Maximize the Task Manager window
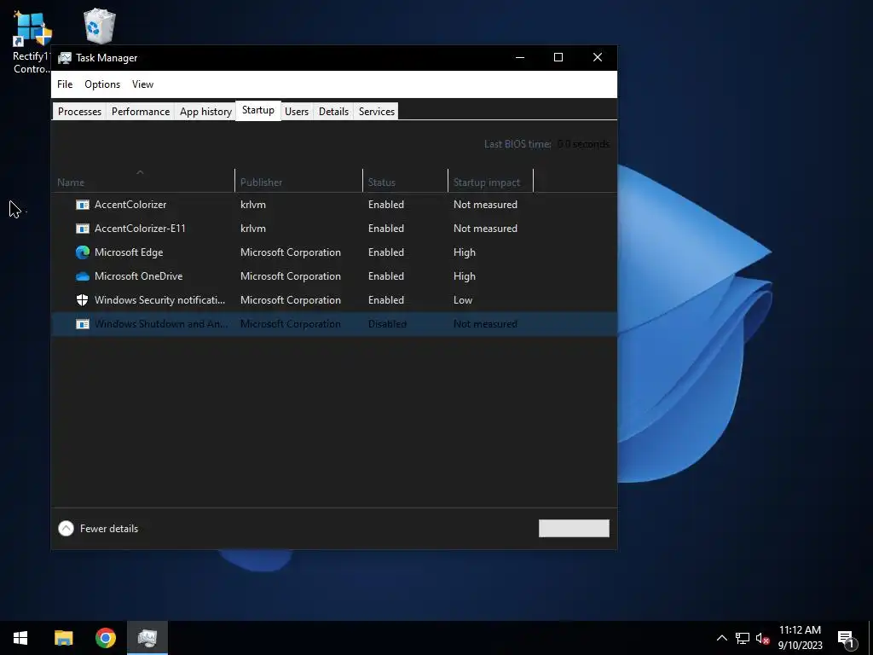Viewport: 873px width, 655px height. (x=558, y=57)
